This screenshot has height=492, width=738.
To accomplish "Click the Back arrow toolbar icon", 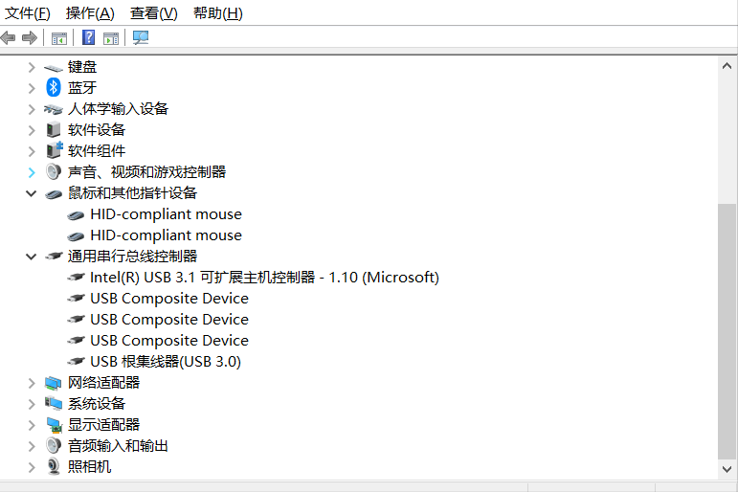I will point(8,37).
